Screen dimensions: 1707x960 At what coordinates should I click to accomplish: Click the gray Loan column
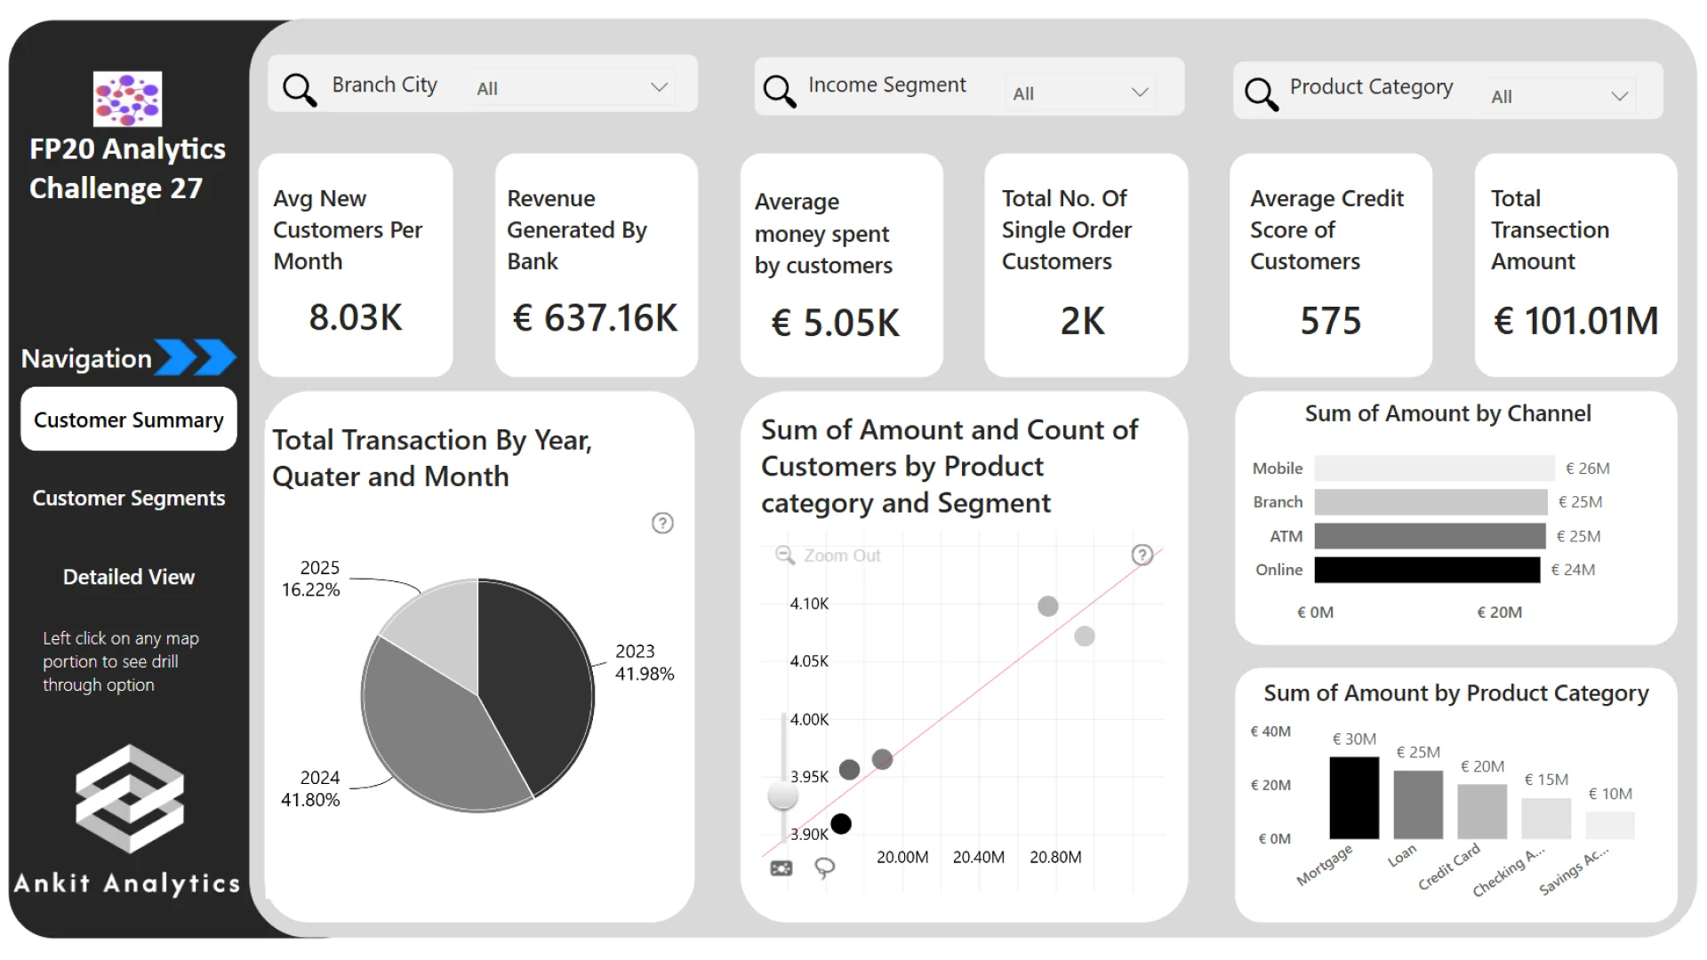tap(1418, 805)
